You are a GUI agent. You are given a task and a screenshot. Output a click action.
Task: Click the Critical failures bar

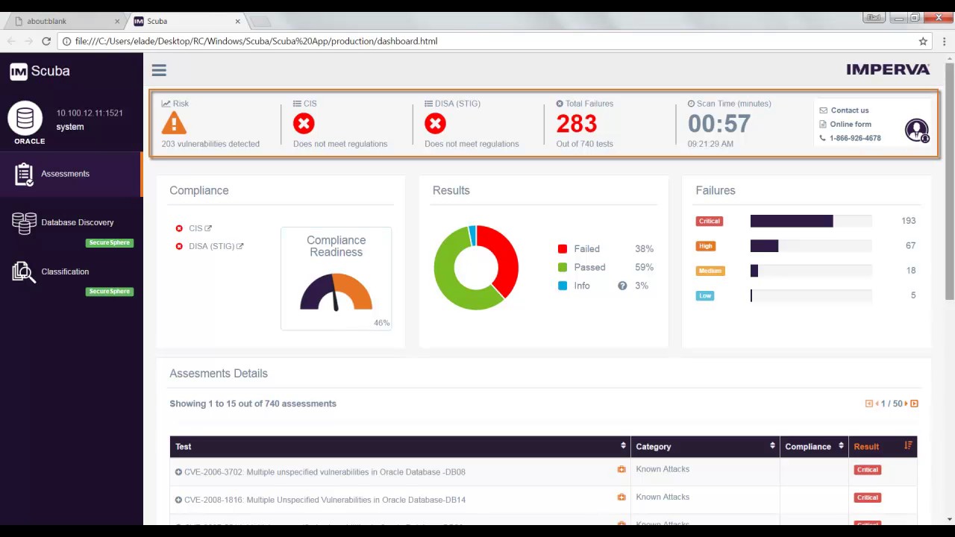tap(792, 221)
